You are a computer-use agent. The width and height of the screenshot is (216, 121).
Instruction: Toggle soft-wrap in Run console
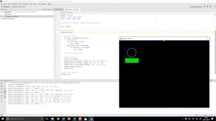tap(5, 89)
